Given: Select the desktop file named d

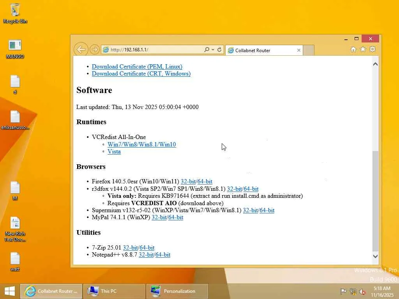Looking at the screenshot, I should 15,84.
